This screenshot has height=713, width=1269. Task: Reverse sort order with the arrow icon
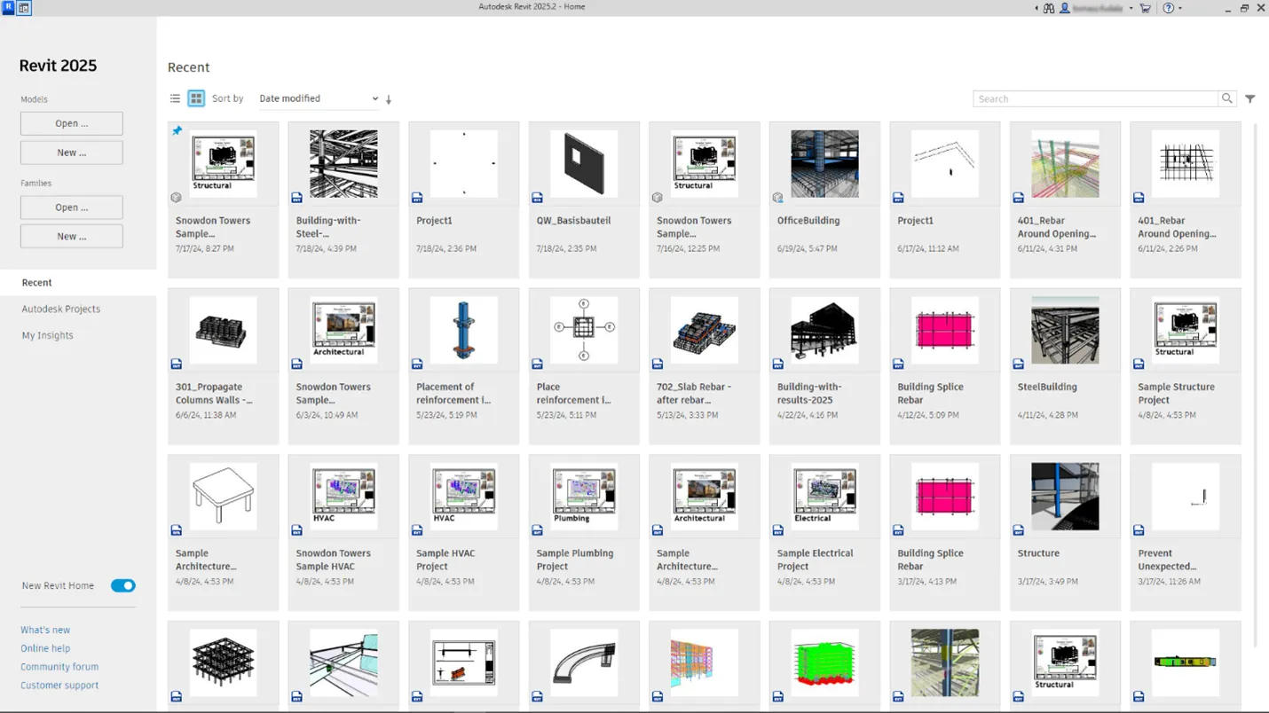(x=389, y=99)
